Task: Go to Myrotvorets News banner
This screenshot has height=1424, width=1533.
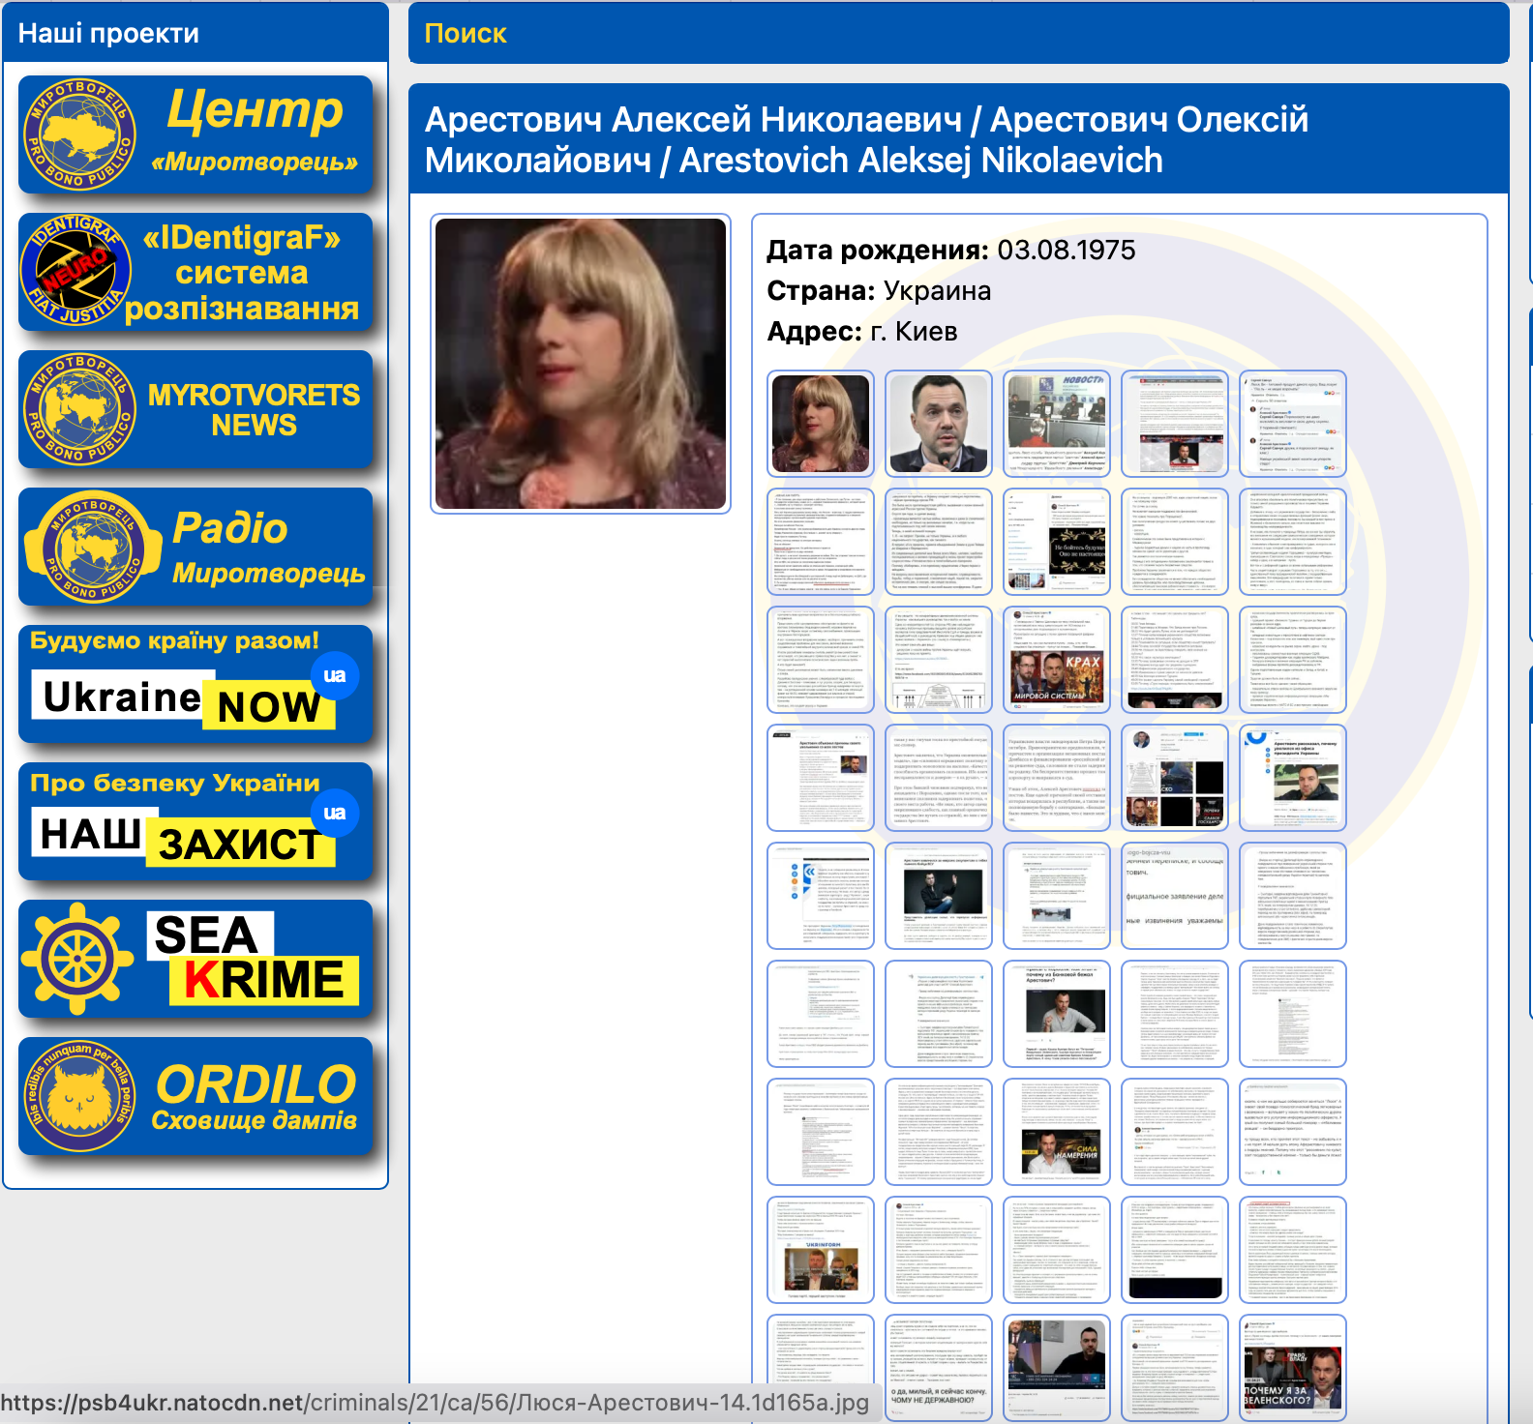Action: (x=195, y=409)
